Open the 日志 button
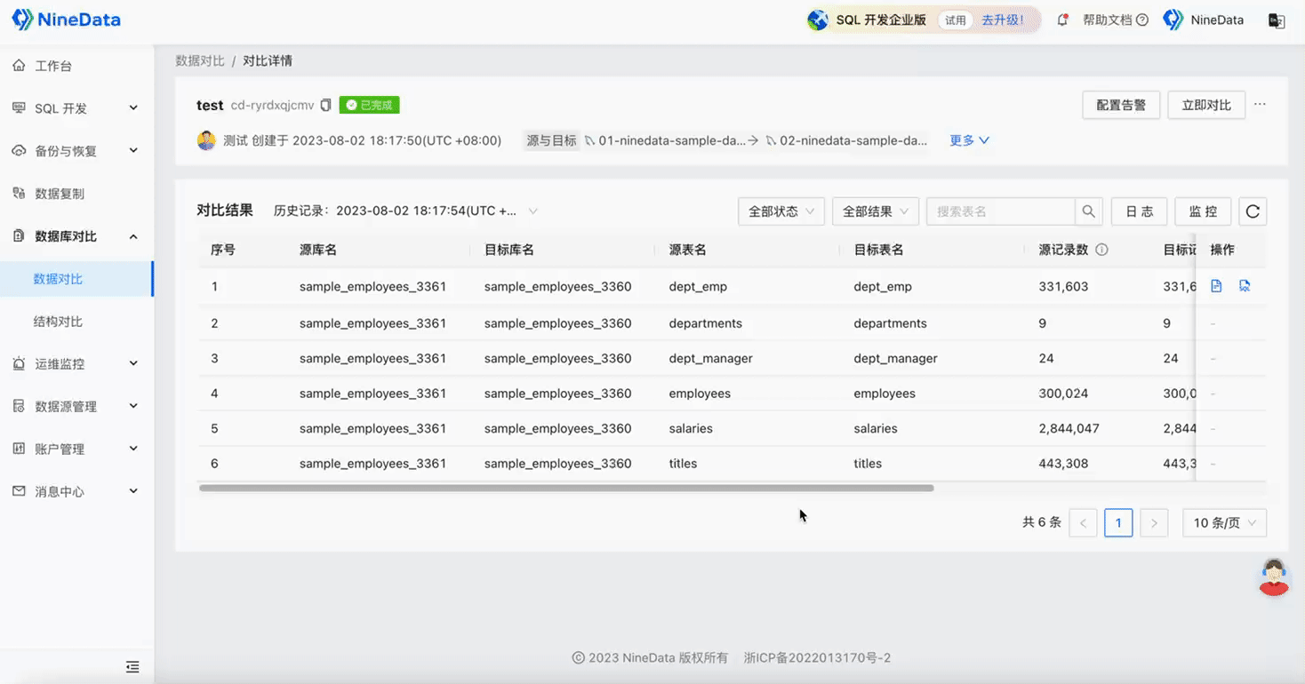The height and width of the screenshot is (684, 1305). tap(1139, 211)
